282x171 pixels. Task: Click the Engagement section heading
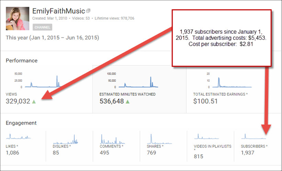click(x=21, y=123)
